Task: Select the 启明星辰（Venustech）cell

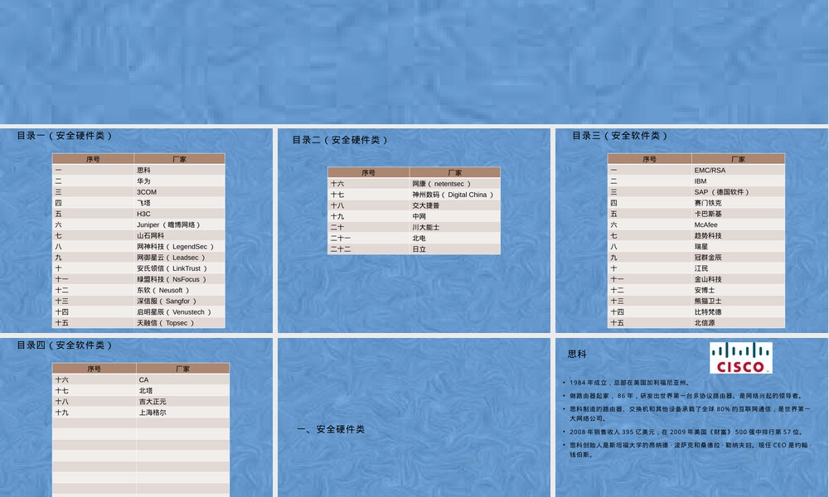Action: (x=179, y=312)
